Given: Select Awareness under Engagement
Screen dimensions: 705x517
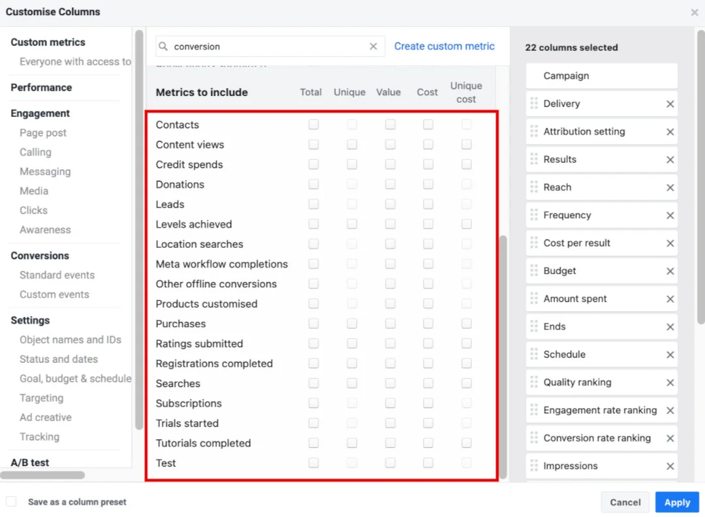Looking at the screenshot, I should pyautogui.click(x=45, y=230).
